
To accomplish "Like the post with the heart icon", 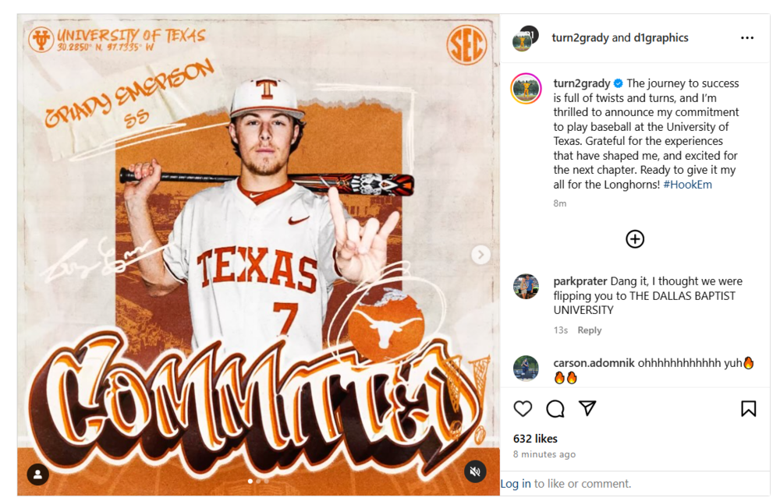I will click(523, 408).
